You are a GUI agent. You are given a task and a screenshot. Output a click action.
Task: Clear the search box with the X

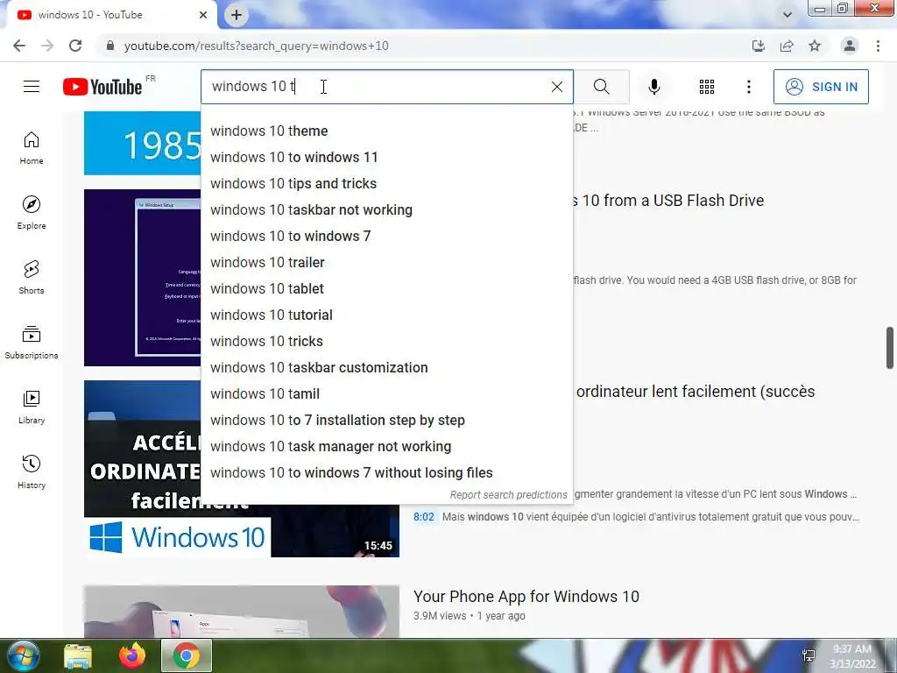coord(556,87)
